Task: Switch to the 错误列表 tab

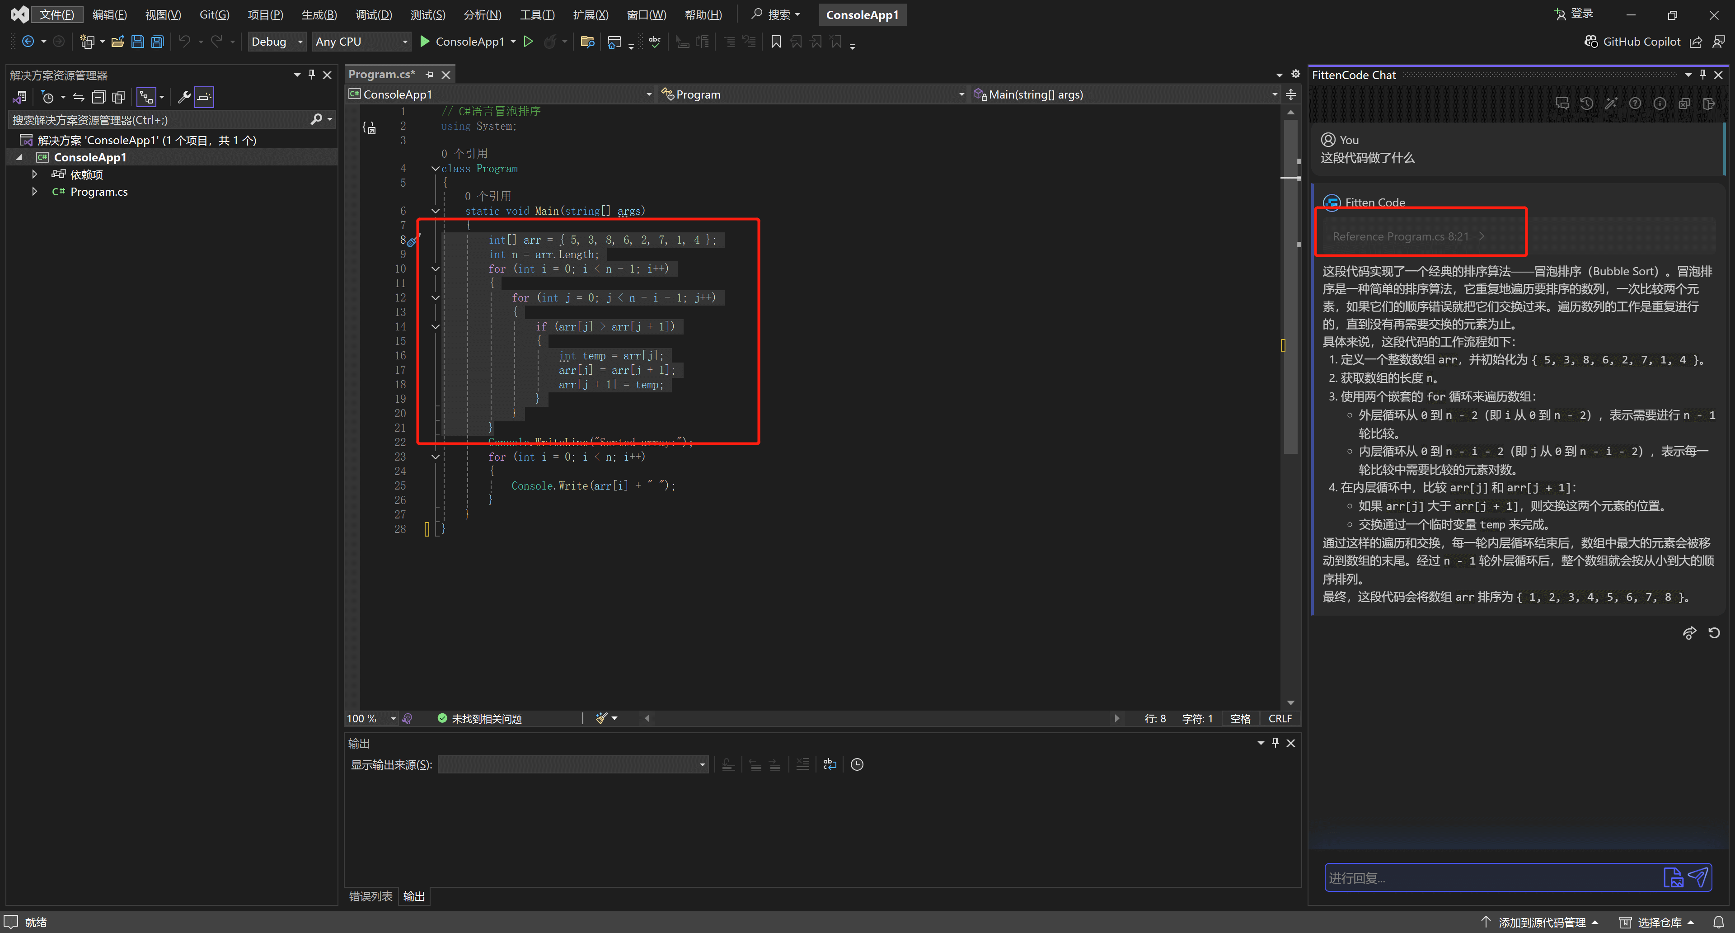Action: point(370,896)
